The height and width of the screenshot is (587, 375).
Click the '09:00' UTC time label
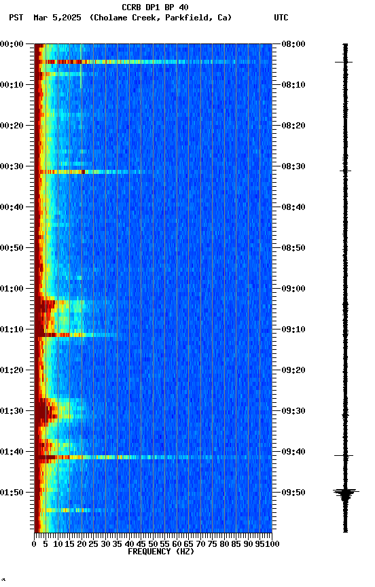293,289
